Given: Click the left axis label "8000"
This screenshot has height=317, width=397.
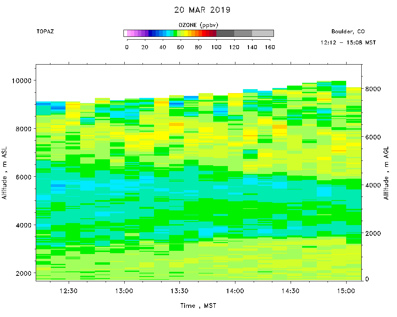Looking at the screenshot, I should [x=23, y=129].
